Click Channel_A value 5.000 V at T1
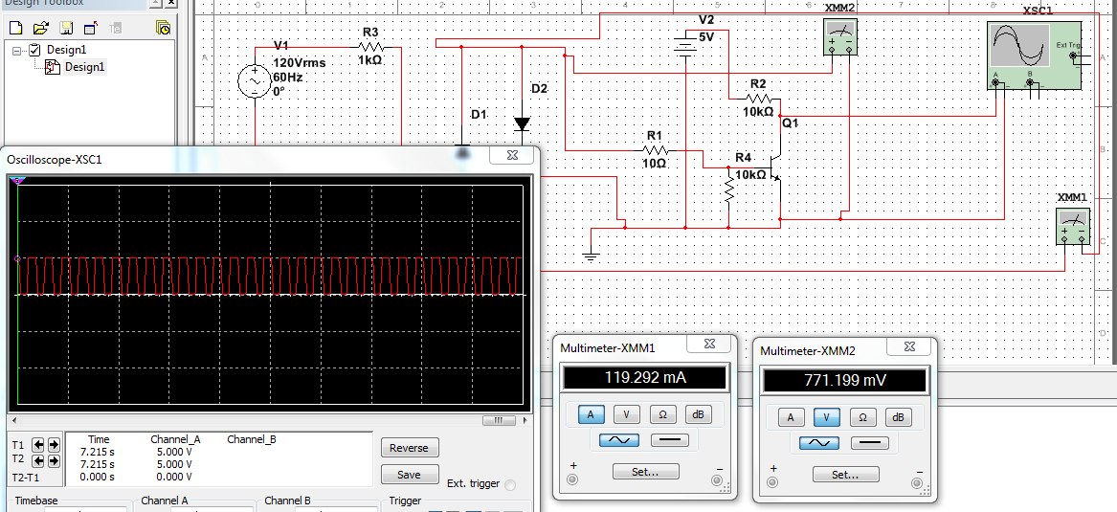 coord(173,452)
